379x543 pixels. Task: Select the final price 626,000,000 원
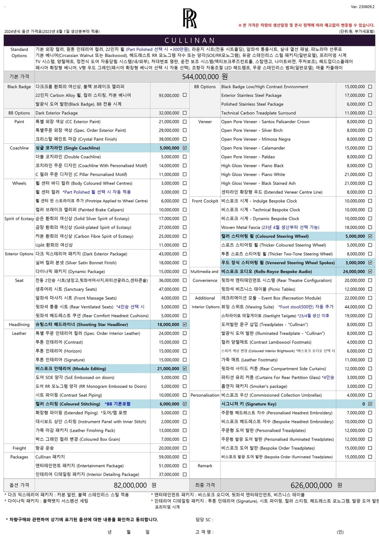coord(316,485)
